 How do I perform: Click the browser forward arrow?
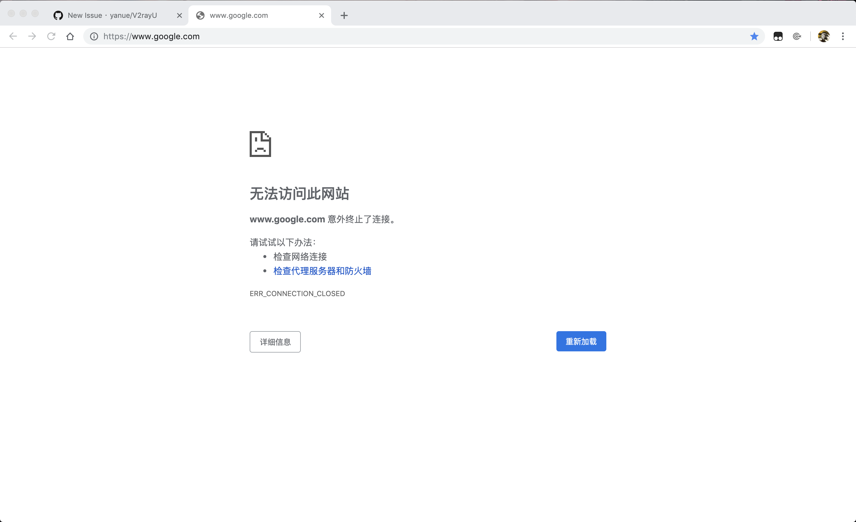(32, 36)
